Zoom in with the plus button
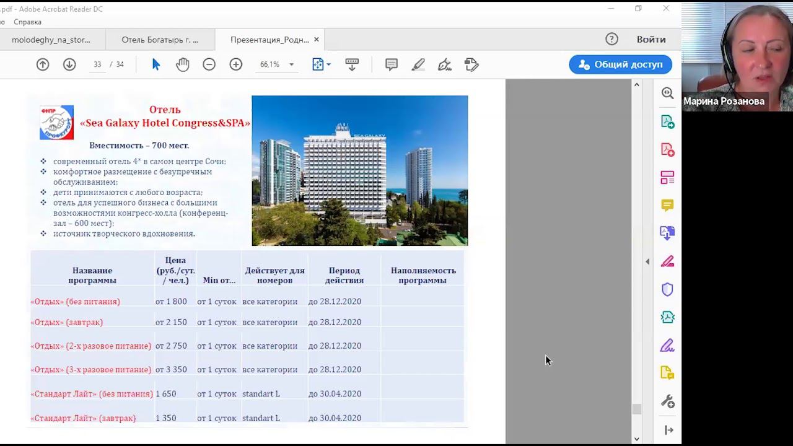 pos(236,64)
